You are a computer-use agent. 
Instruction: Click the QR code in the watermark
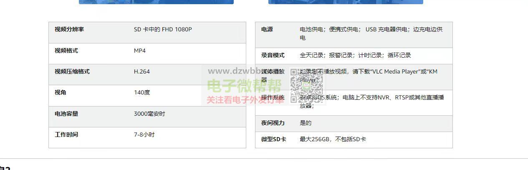click(x=307, y=86)
